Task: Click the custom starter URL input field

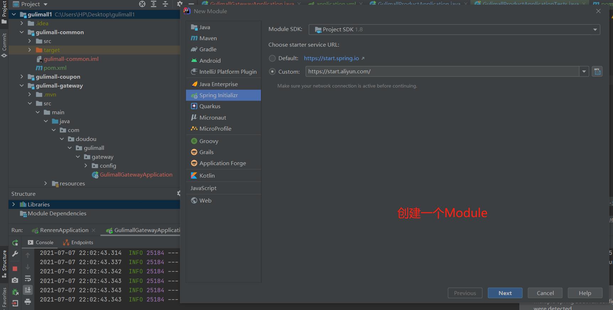Action: tap(442, 72)
